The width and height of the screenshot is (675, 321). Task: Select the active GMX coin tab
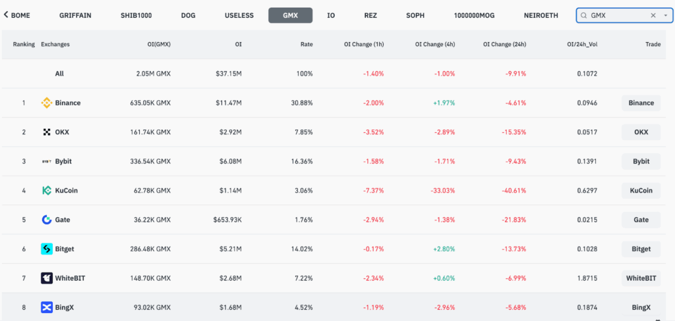tap(291, 16)
